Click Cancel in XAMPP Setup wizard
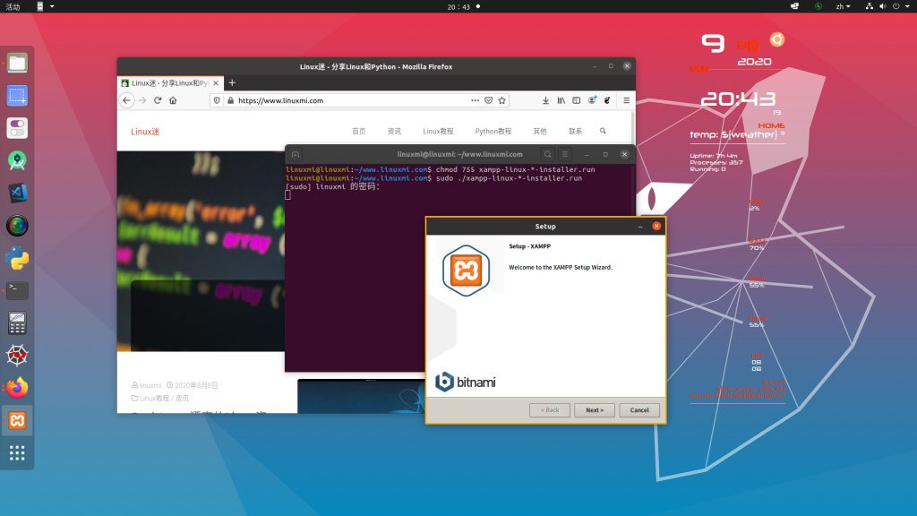Screen dimensions: 917x516 pos(639,410)
